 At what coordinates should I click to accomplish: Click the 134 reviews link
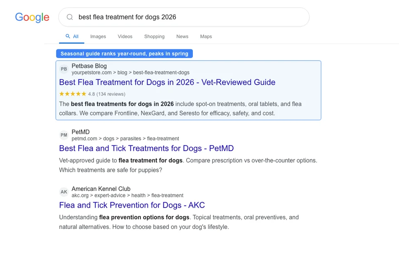(x=110, y=94)
